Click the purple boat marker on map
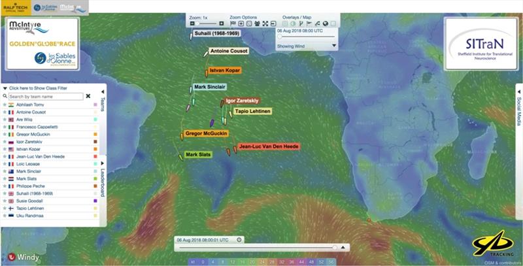523x266 pixels. [x=212, y=123]
